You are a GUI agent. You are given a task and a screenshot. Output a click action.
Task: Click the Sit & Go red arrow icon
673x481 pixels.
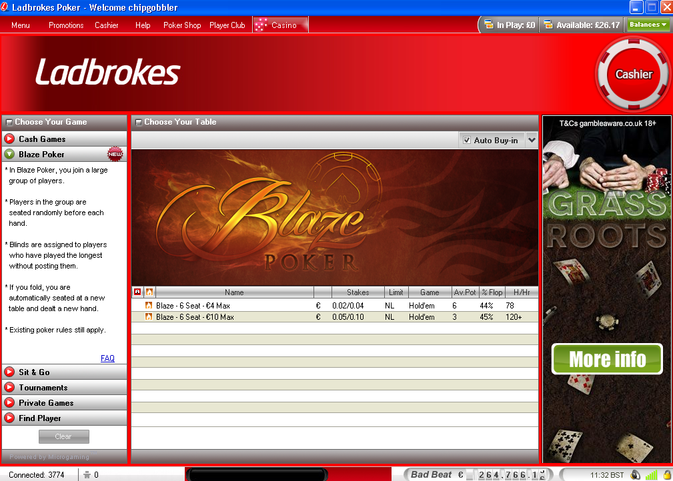click(x=9, y=372)
